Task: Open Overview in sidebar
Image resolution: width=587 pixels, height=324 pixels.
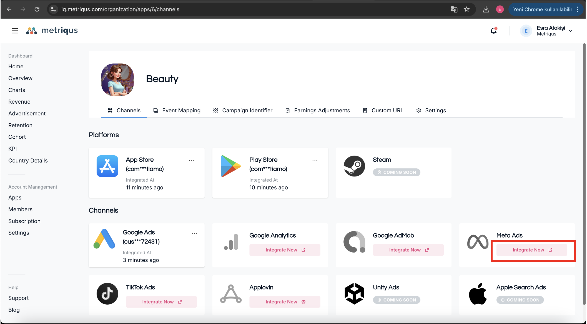Action: coord(20,78)
